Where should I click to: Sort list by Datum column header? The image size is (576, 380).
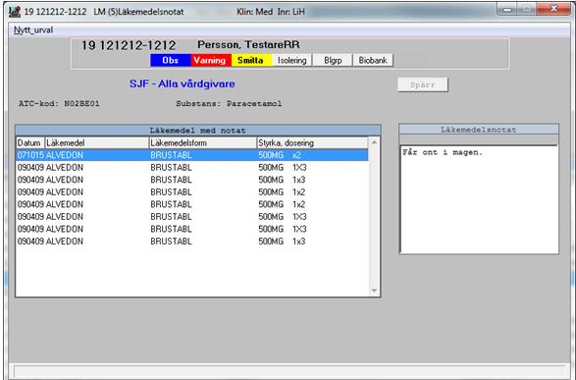30,143
